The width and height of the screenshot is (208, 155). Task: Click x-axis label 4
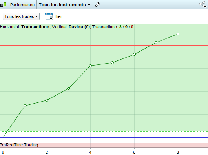(90, 152)
